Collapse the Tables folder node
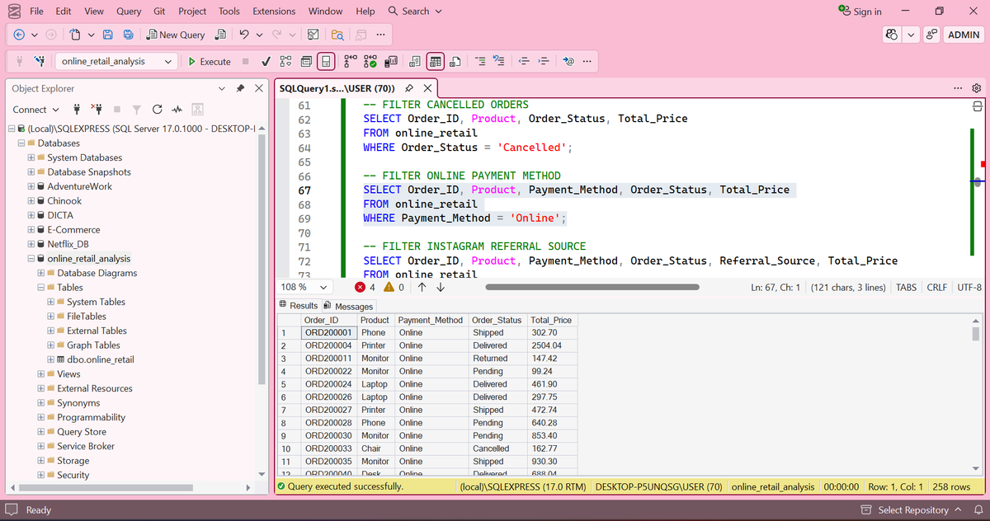Screen dimensions: 990x521 pos(40,288)
